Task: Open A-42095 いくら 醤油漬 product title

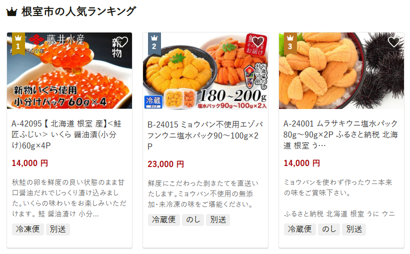Action: [66, 134]
